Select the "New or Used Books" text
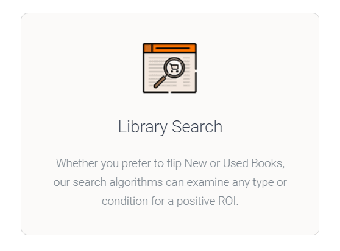The width and height of the screenshot is (340, 251). 235,163
